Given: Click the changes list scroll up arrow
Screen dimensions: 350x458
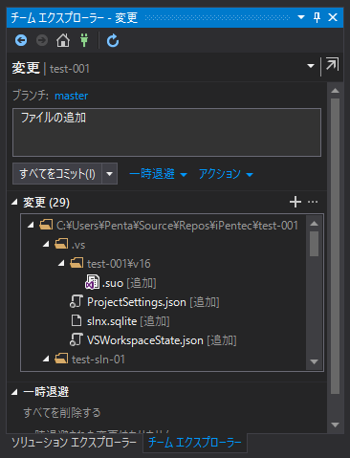Looking at the screenshot, I should coord(315,224).
